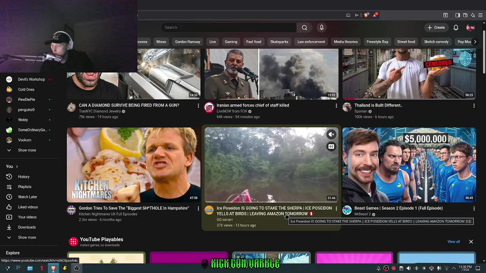This screenshot has height=273, width=486.
Task: Click the Create button
Action: [x=436, y=27]
